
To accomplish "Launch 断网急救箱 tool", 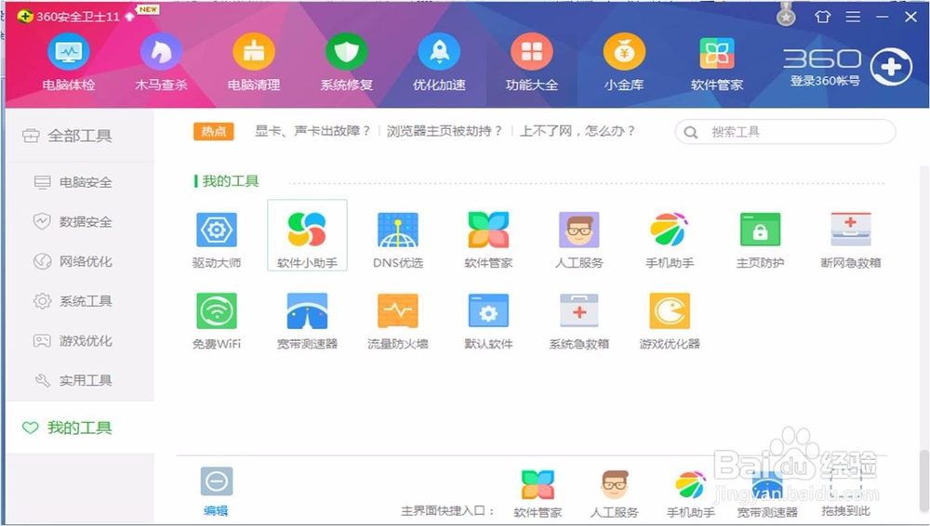I will (851, 240).
